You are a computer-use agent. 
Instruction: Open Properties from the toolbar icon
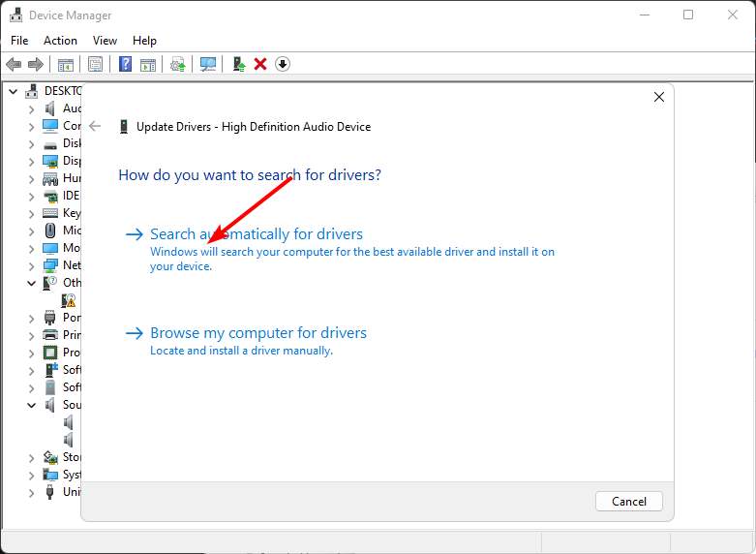96,64
